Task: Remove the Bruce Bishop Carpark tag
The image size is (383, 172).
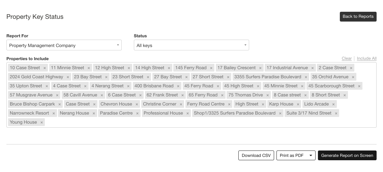Action: coord(60,104)
